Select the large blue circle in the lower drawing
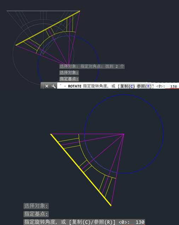This screenshot has width=179, height=225. 163,134
